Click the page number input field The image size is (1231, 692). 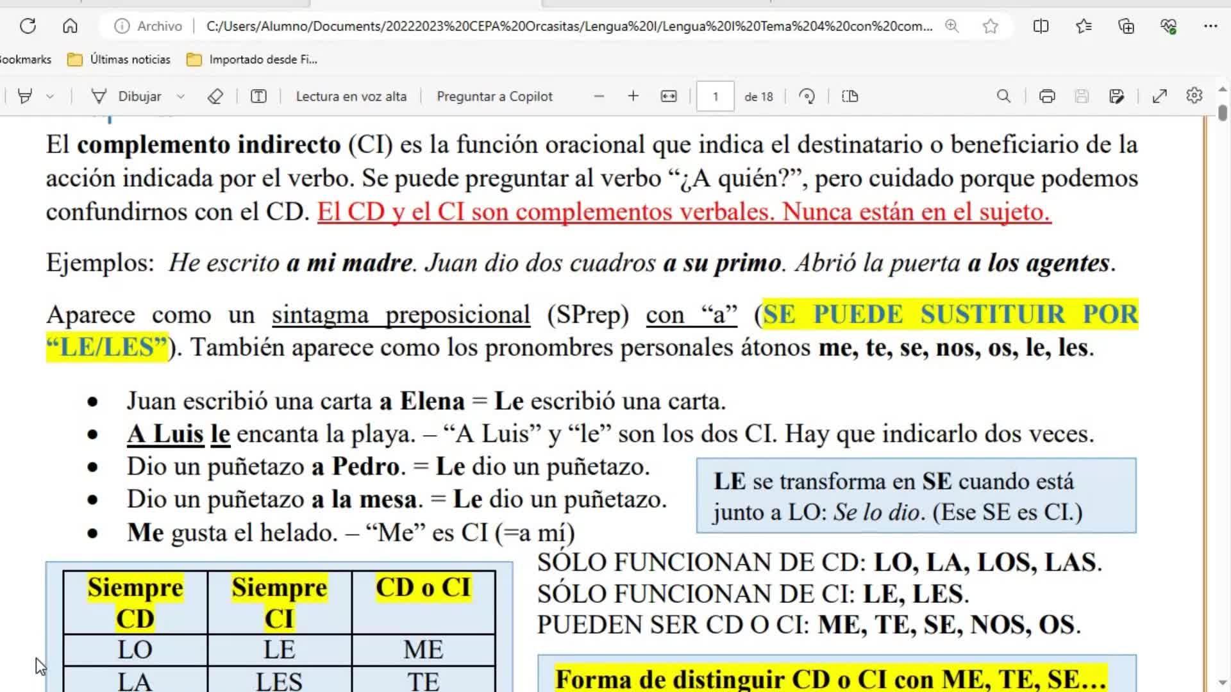click(715, 96)
